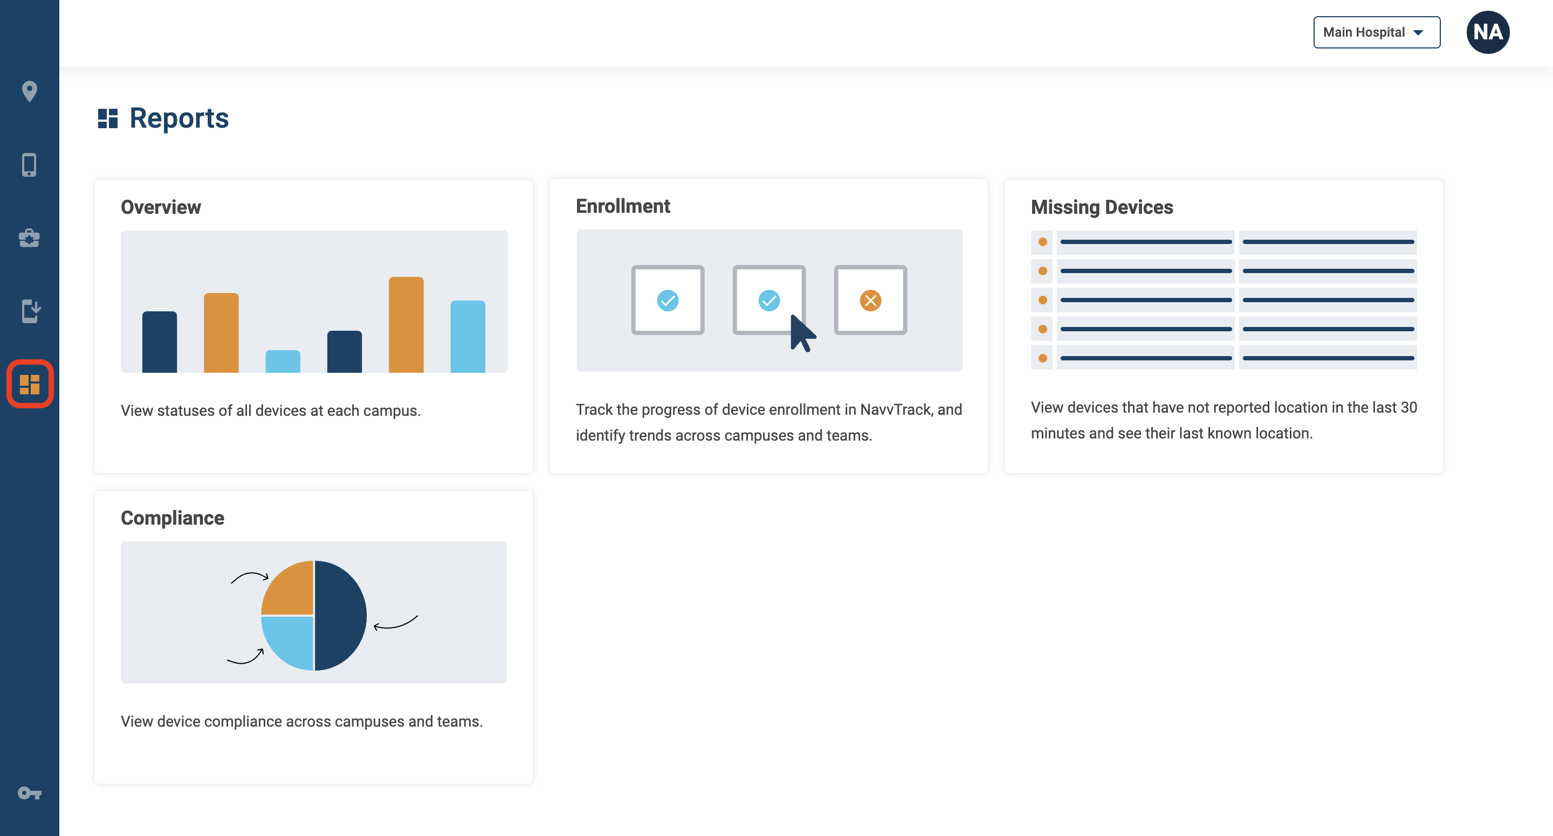Image resolution: width=1553 pixels, height=836 pixels.
Task: Click the Compliance pie chart thumbnail
Action: (313, 612)
